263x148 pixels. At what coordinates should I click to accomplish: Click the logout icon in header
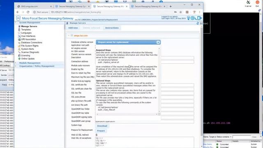199,18
